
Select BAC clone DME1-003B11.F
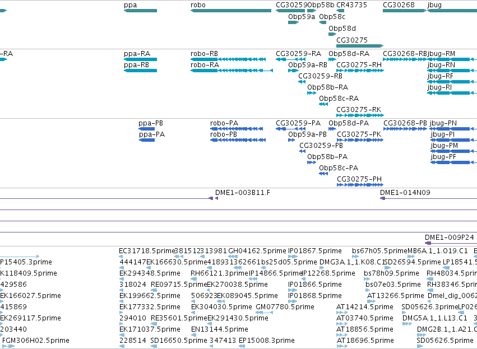click(216, 198)
